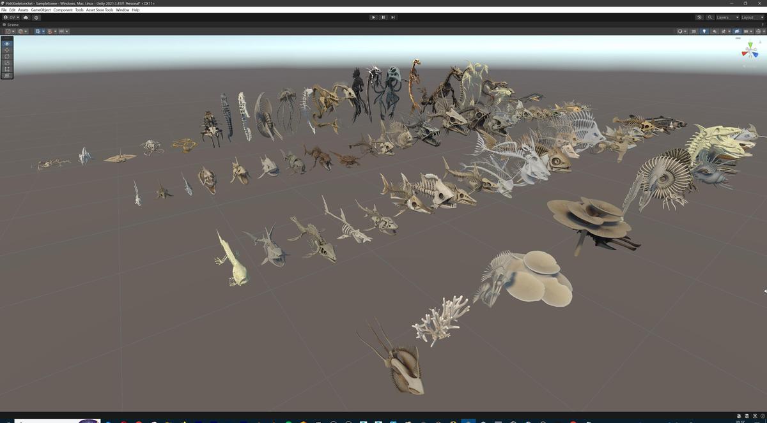
Task: Enable the scene camera overlay toggle
Action: coord(737,31)
